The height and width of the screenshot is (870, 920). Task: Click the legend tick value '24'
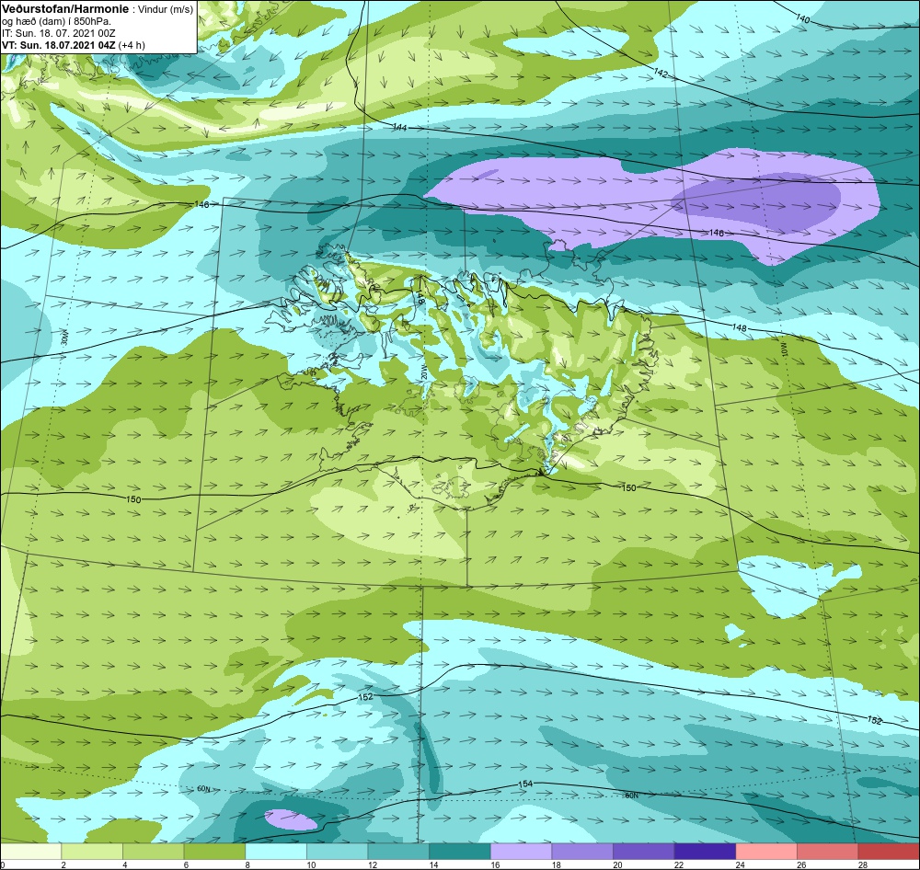741,864
